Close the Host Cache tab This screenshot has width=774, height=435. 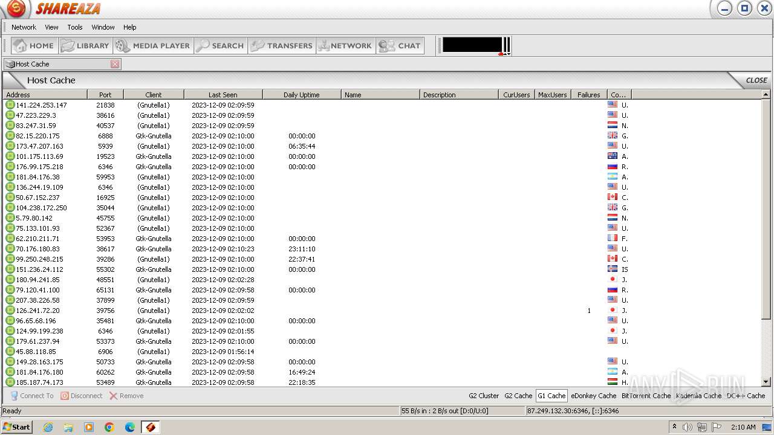click(x=115, y=64)
